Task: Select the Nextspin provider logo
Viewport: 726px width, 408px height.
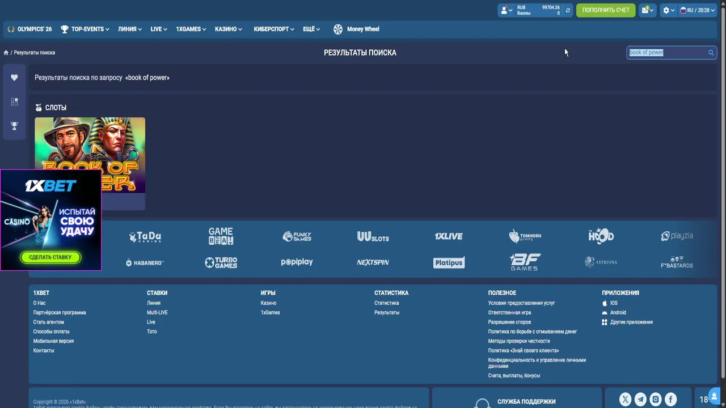Action: [x=373, y=262]
